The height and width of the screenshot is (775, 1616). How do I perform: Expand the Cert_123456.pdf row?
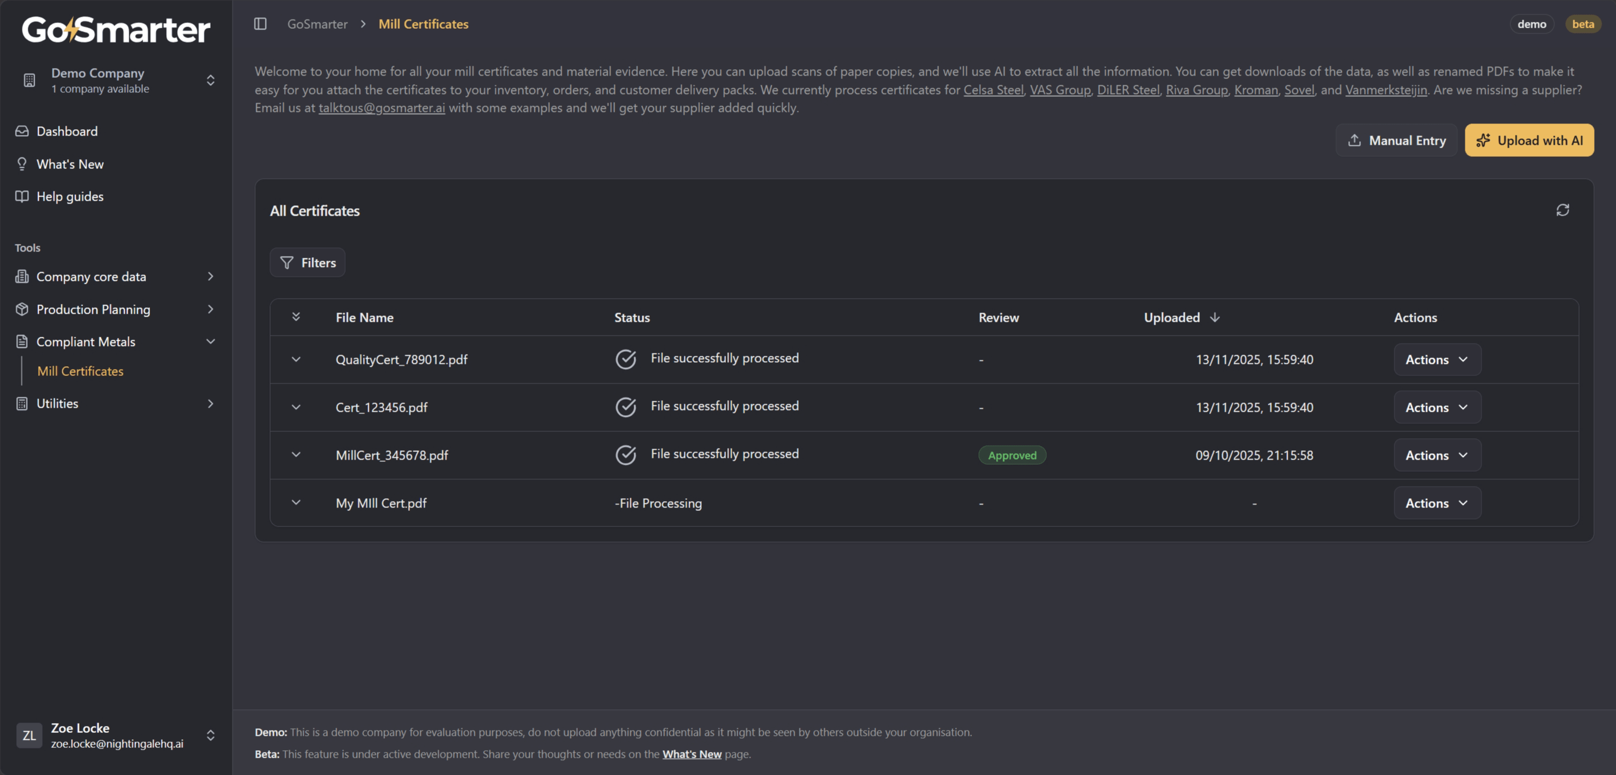tap(296, 407)
